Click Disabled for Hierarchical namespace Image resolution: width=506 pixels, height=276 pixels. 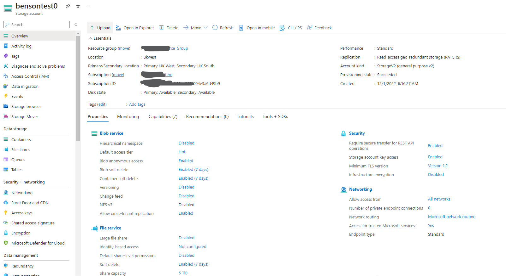coord(187,143)
